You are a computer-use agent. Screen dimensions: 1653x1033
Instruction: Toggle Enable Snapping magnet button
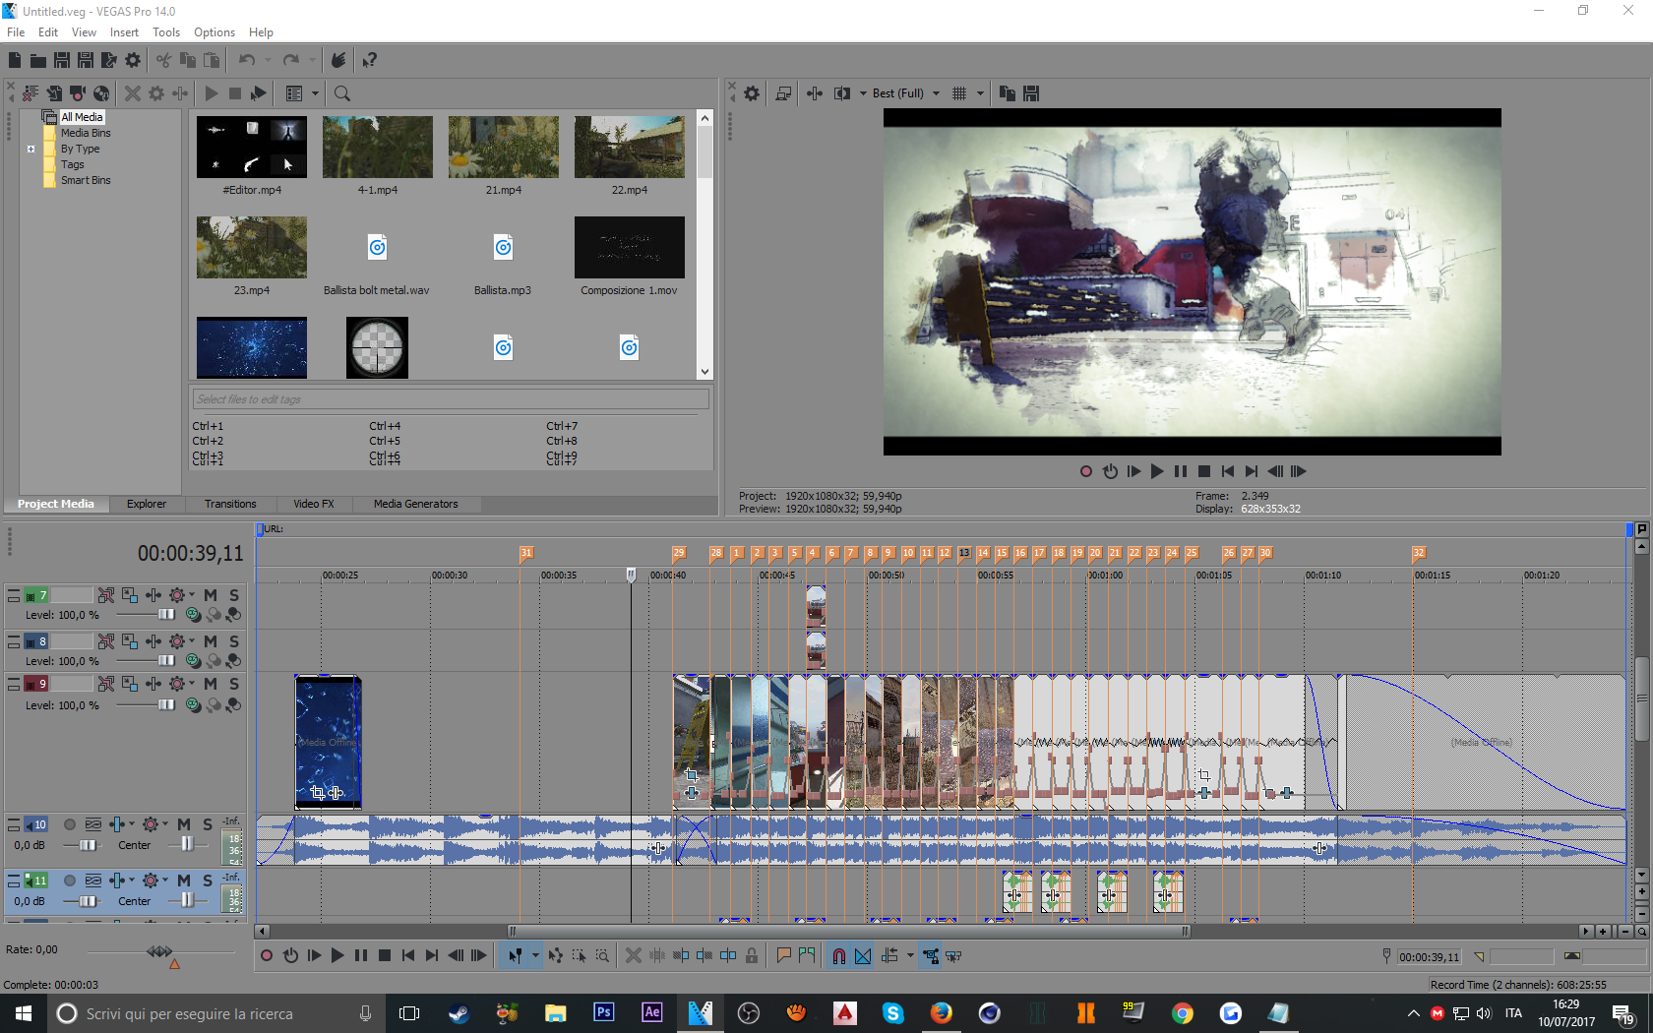point(839,955)
